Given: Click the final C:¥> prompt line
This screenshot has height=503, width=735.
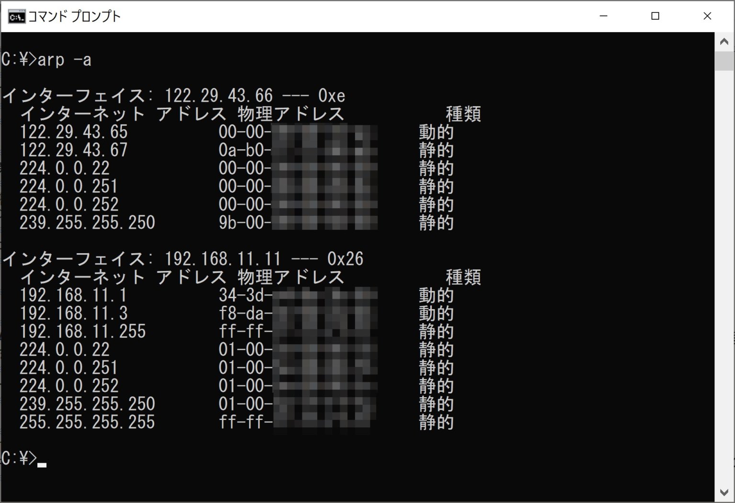Looking at the screenshot, I should click(24, 458).
